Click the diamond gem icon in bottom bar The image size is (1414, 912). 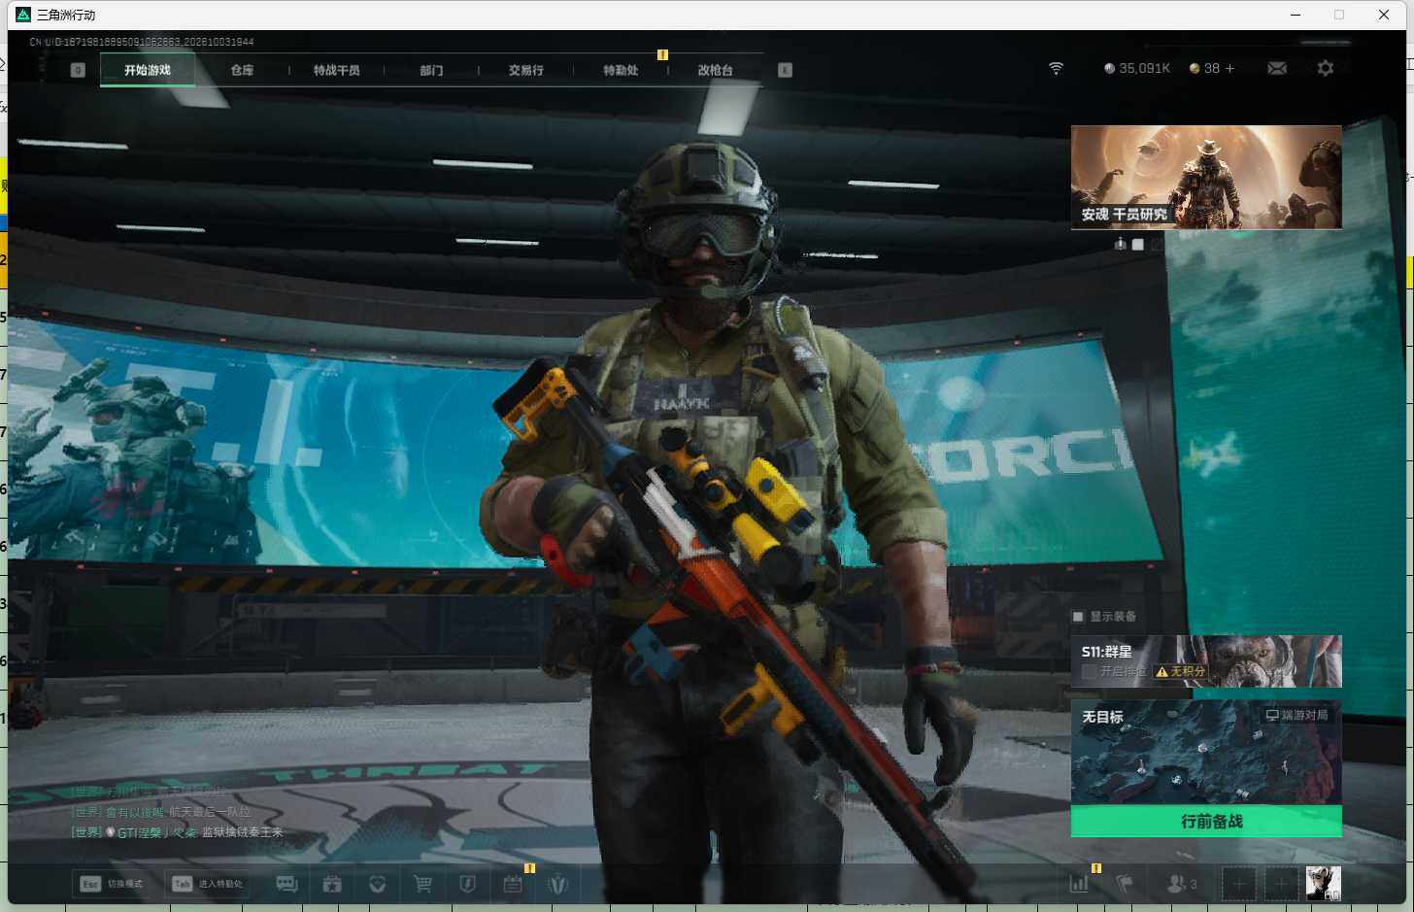[x=378, y=884]
